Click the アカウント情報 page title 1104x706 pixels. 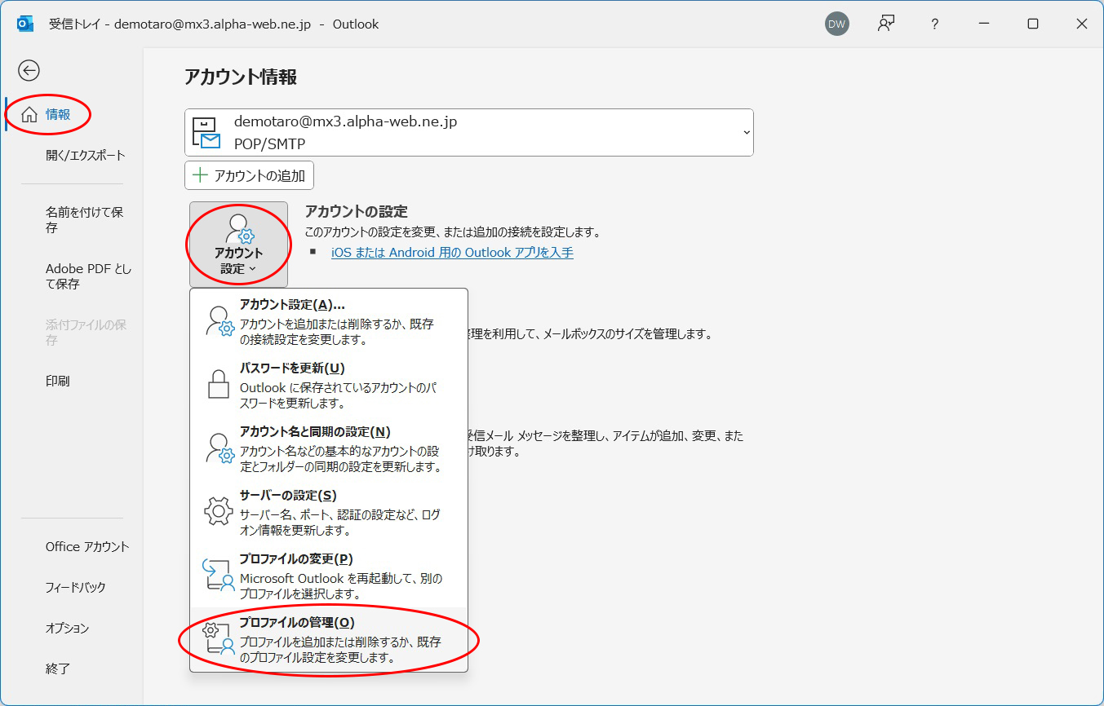pos(241,77)
